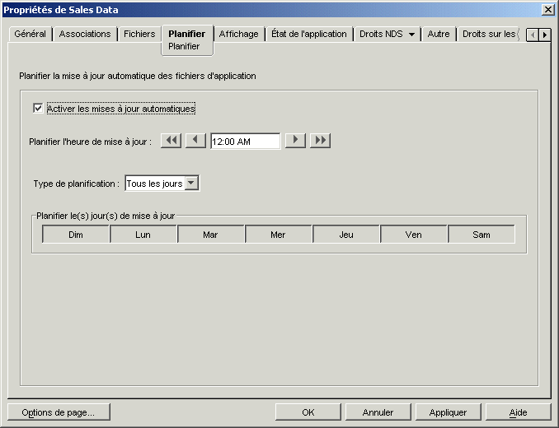The width and height of the screenshot is (559, 428).
Task: Switch to État de l'application tab
Action: pos(308,34)
